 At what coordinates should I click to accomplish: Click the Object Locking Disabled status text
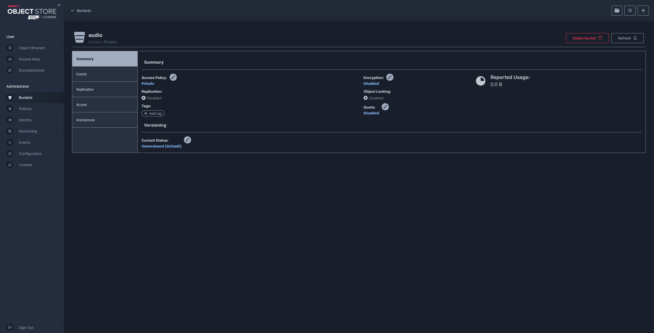[376, 98]
